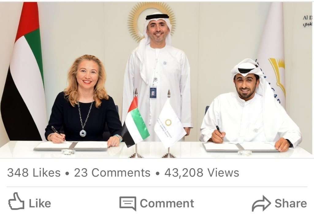
Task: Tap the thumbs-up Like icon
Action: coord(17,201)
